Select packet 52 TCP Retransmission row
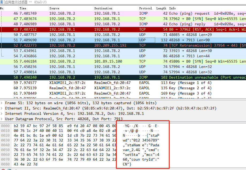The height and width of the screenshot is (170, 246). [123, 45]
